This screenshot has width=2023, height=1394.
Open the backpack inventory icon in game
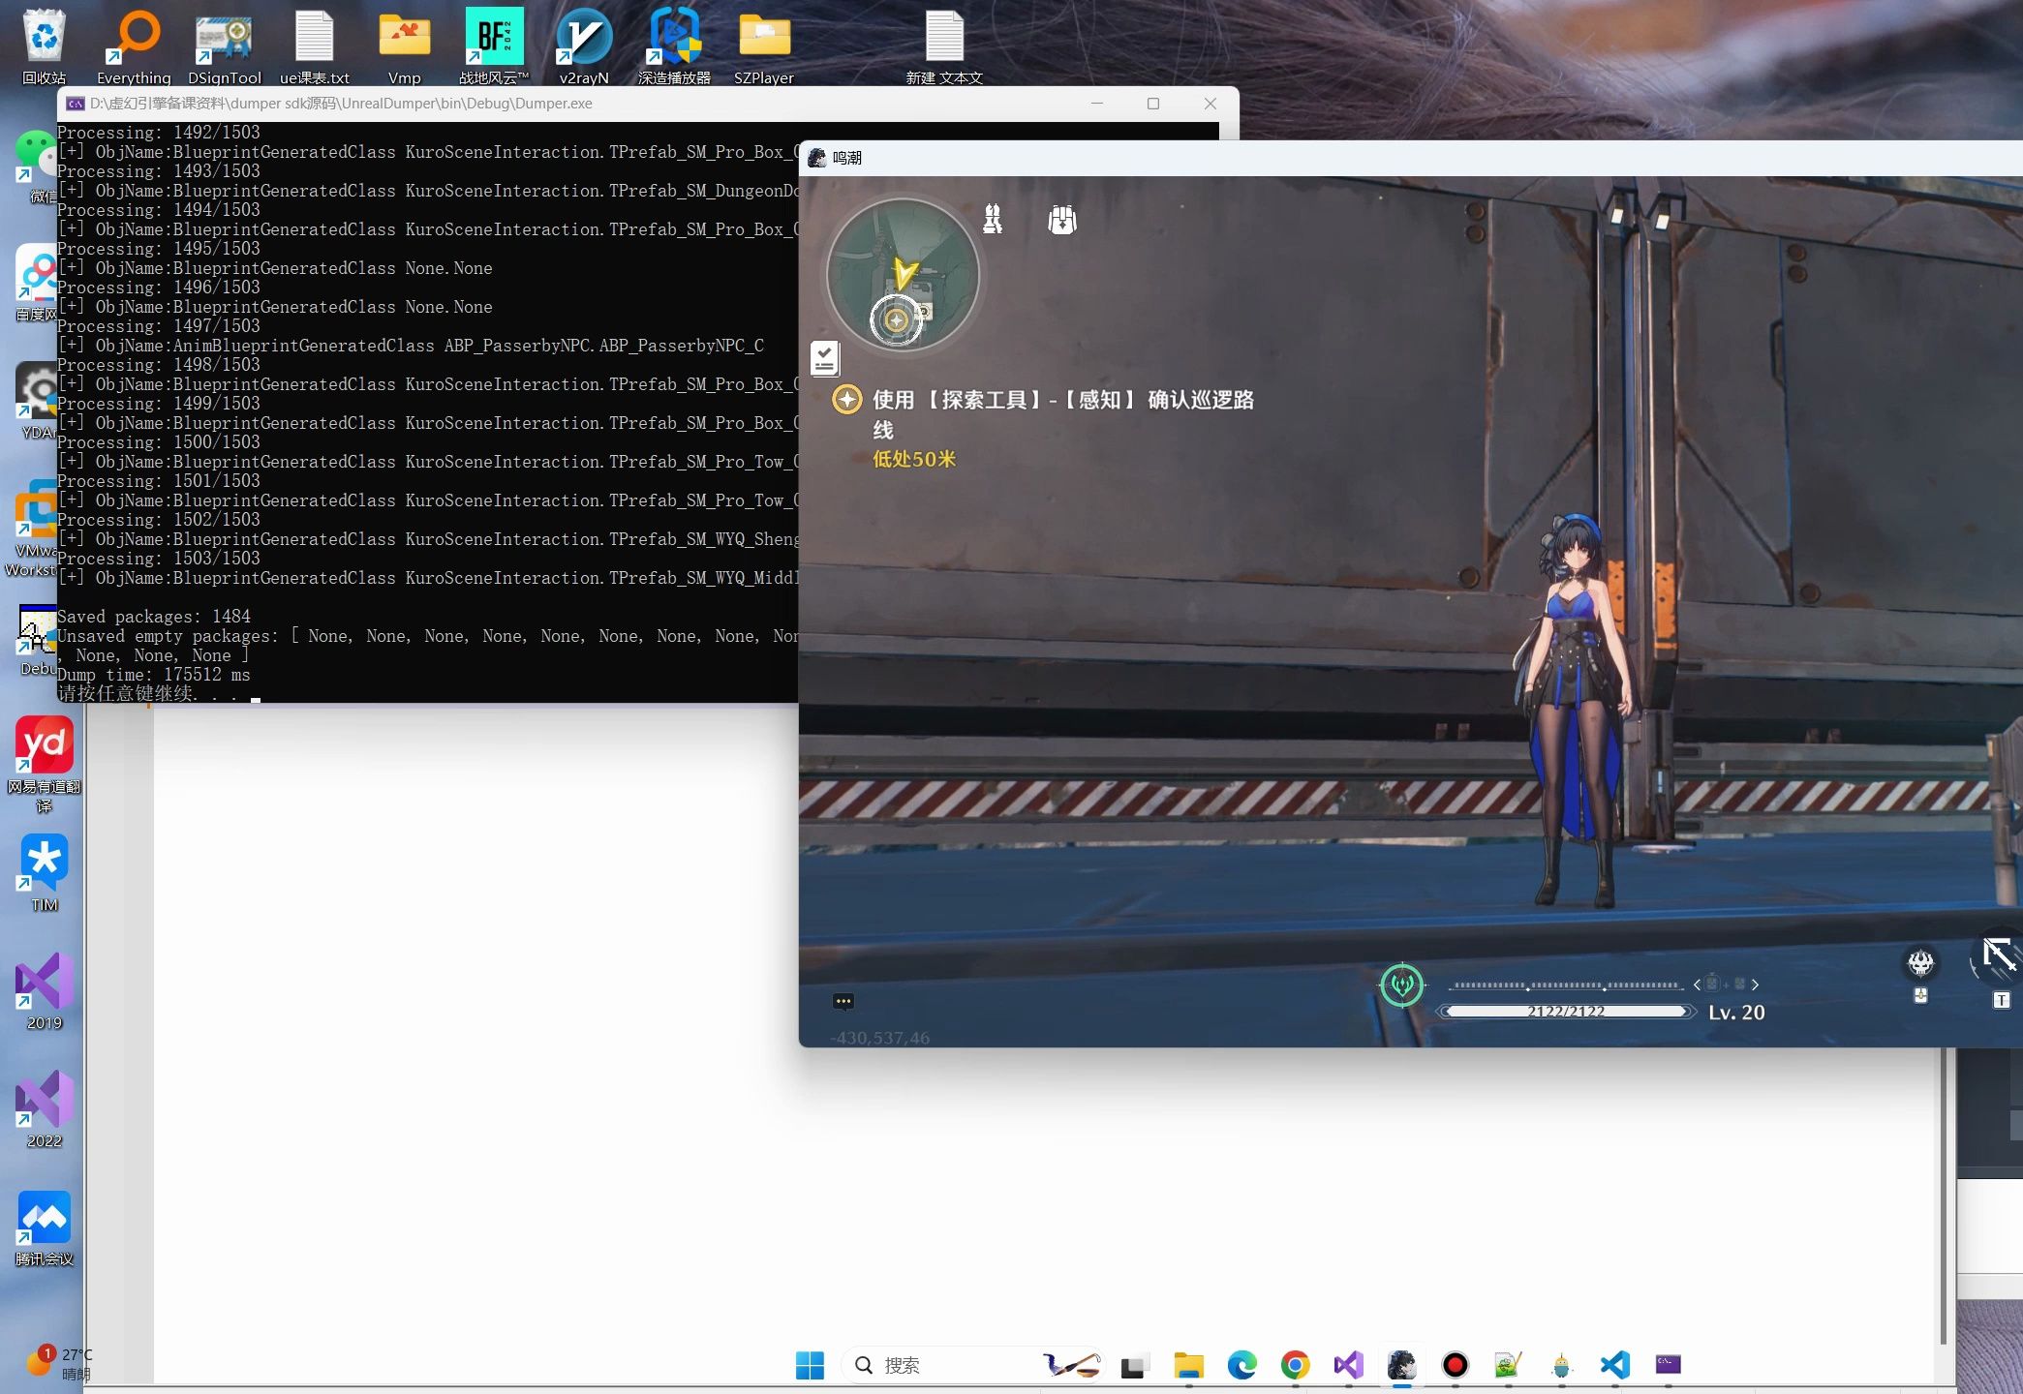point(1062,220)
